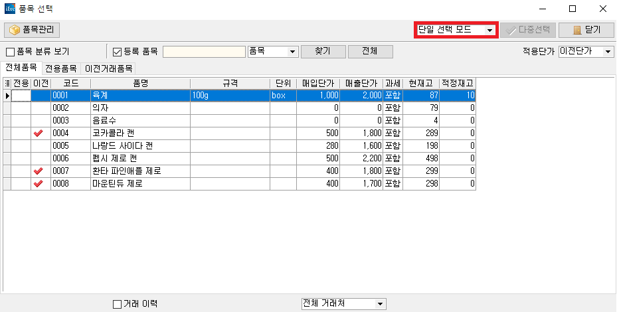Toggle the 거래 이력 checkbox
Screen dimensions: 617x312
[x=118, y=304]
